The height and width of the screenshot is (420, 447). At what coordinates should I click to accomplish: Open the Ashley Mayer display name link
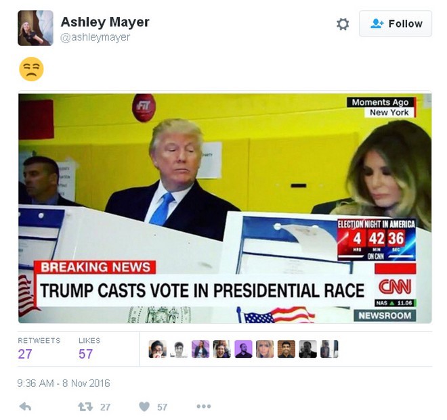[105, 22]
